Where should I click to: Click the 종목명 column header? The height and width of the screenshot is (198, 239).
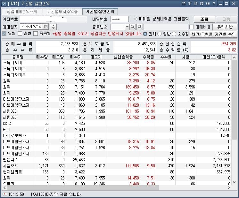[18, 57]
